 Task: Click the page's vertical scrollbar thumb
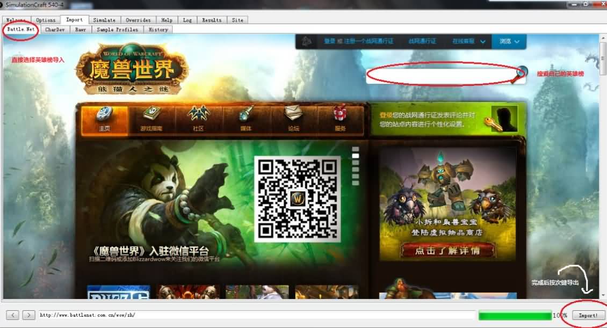point(602,59)
